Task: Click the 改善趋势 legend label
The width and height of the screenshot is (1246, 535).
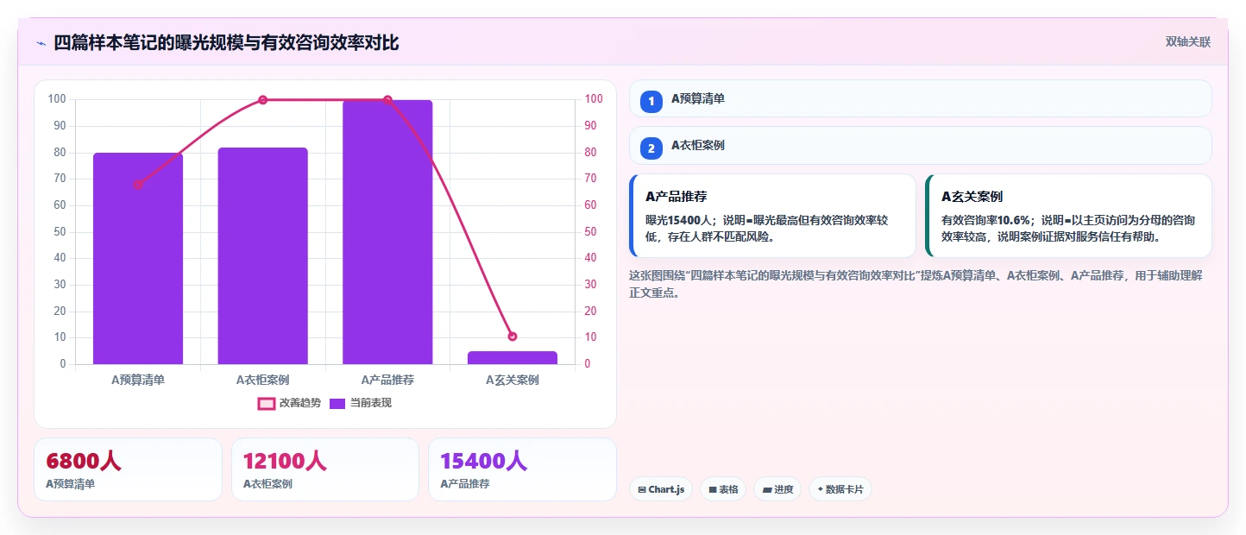Action: click(x=299, y=403)
